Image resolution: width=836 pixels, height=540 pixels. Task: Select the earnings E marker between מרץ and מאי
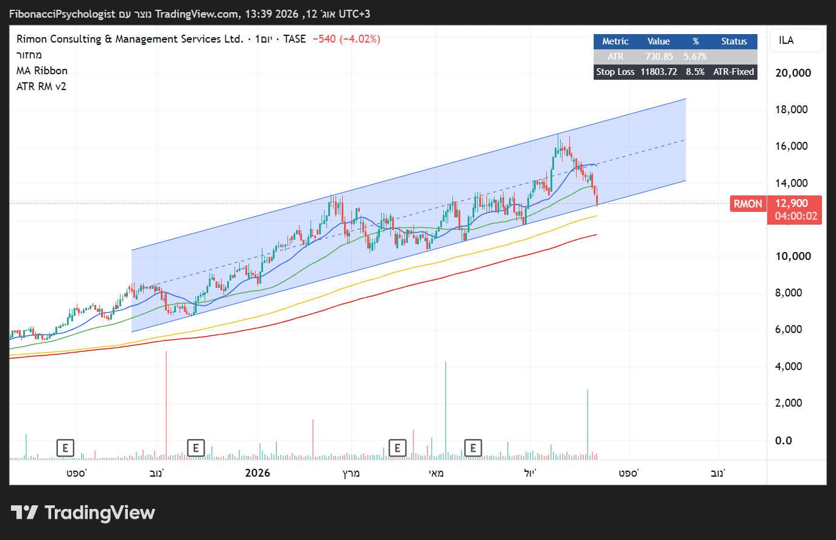pos(398,449)
